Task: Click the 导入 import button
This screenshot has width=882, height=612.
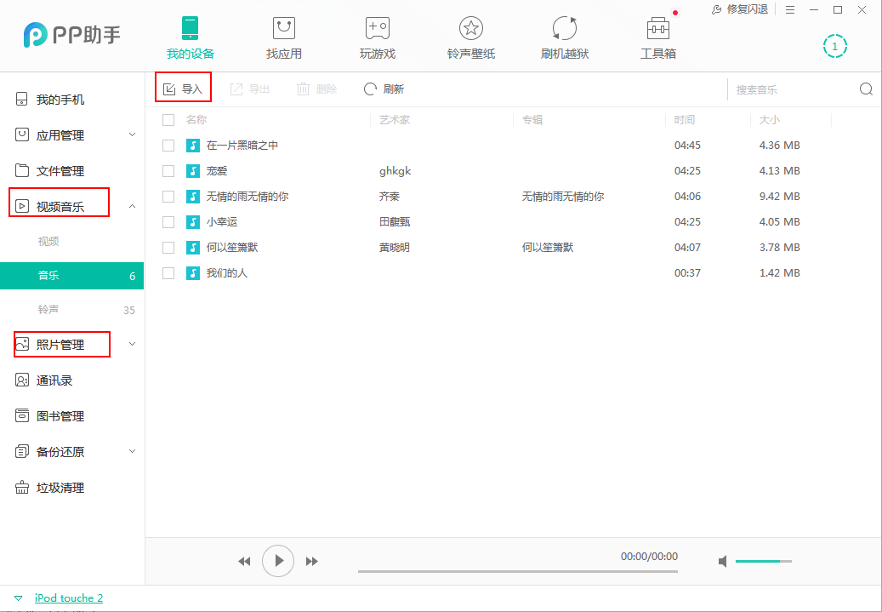Action: pos(182,88)
